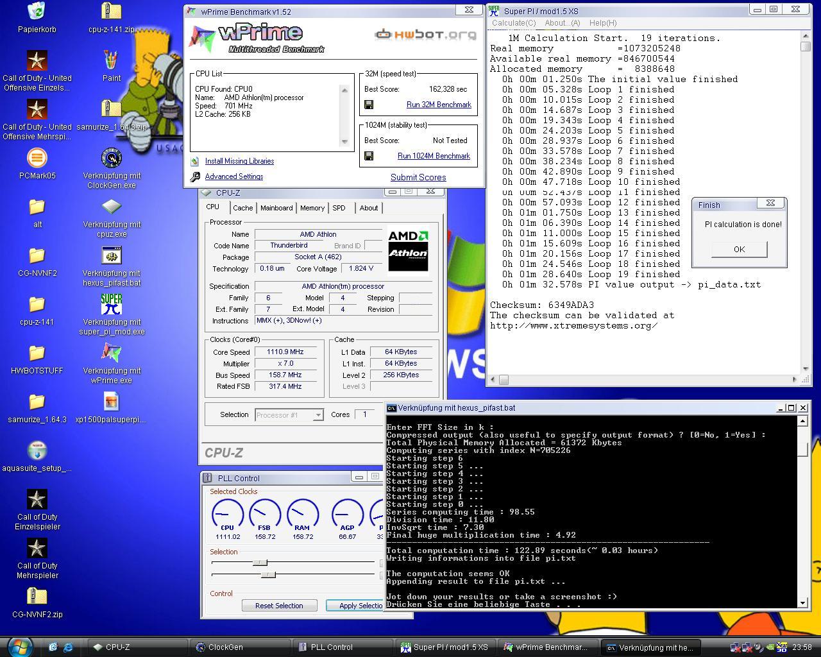Open About...(A) menu in Super PI
The image size is (821, 657).
pos(562,22)
